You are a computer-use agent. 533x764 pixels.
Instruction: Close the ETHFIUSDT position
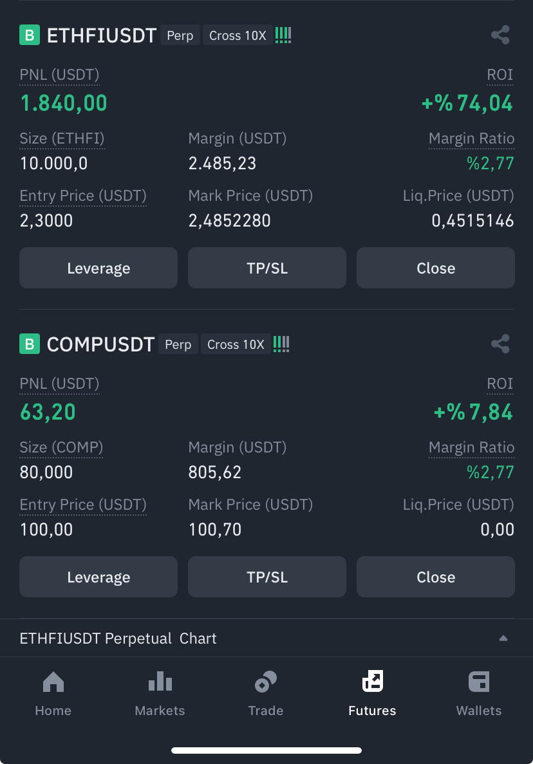point(436,268)
